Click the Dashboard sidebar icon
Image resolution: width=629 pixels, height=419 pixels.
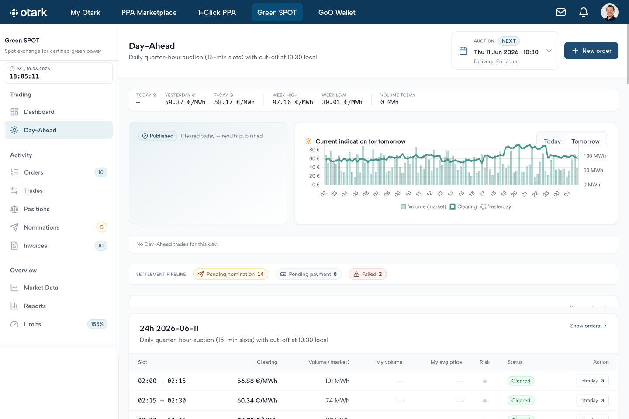(14, 112)
